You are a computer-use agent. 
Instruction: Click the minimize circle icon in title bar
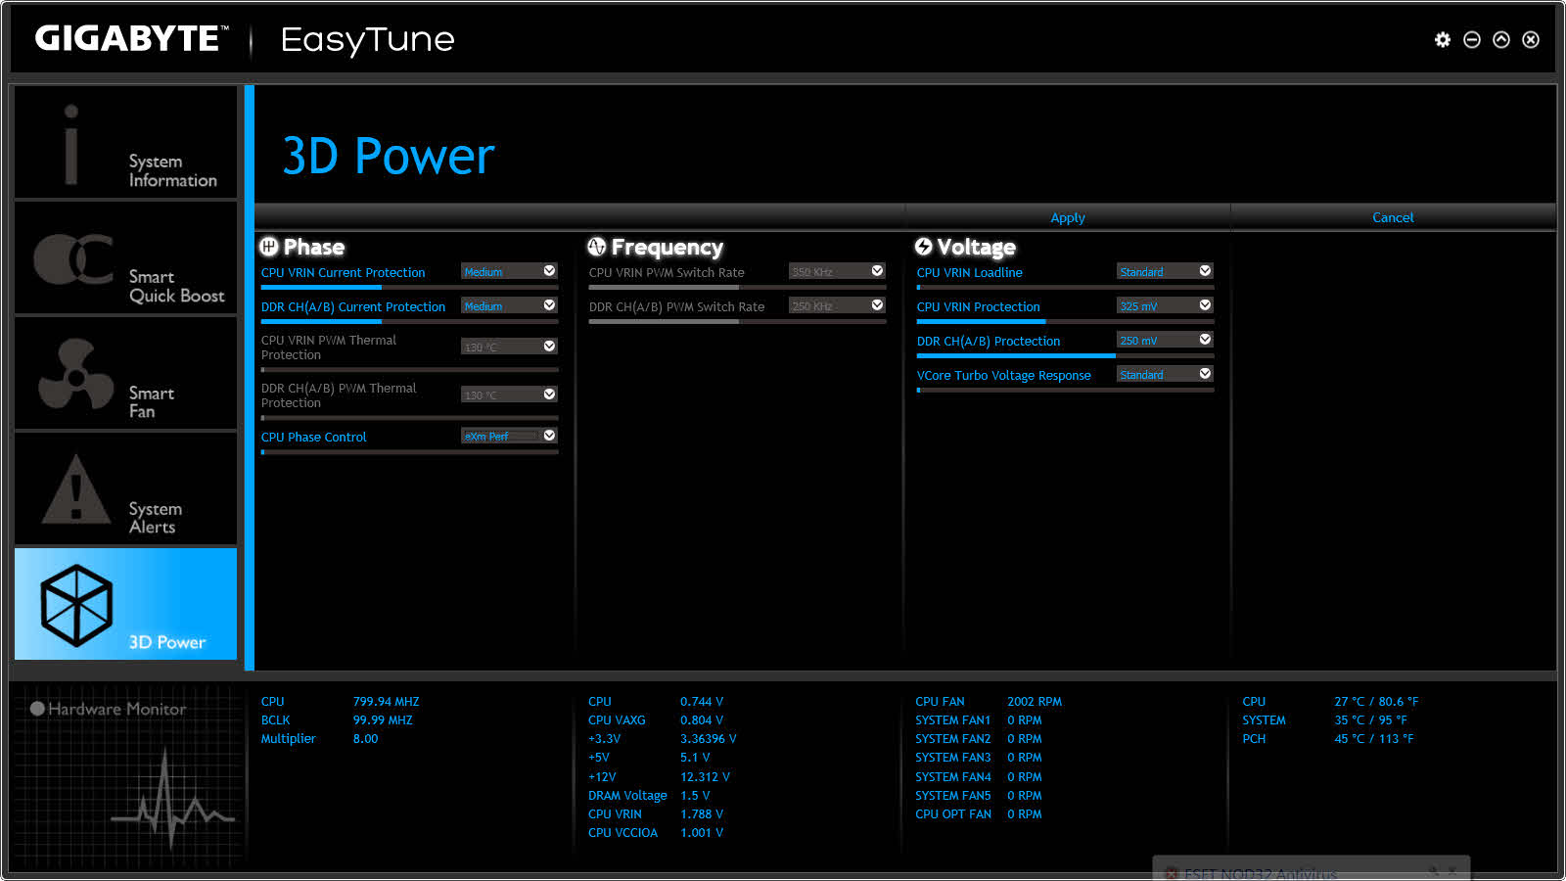click(x=1472, y=39)
